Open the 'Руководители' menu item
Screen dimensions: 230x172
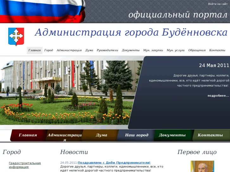(x=107, y=50)
